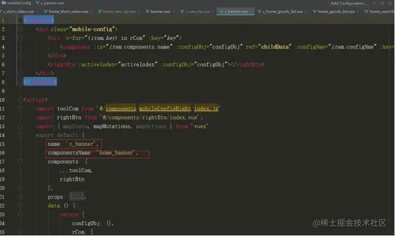Click c_banner.vue in the breadcrumb
Image resolution: width=395 pixels, height=236 pixels.
coord(52,3)
